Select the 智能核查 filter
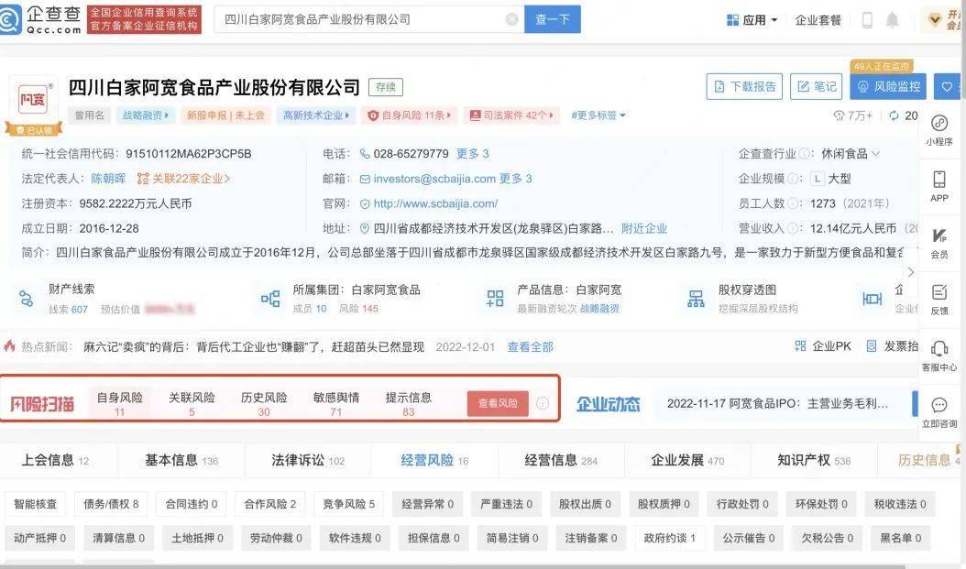 click(36, 504)
